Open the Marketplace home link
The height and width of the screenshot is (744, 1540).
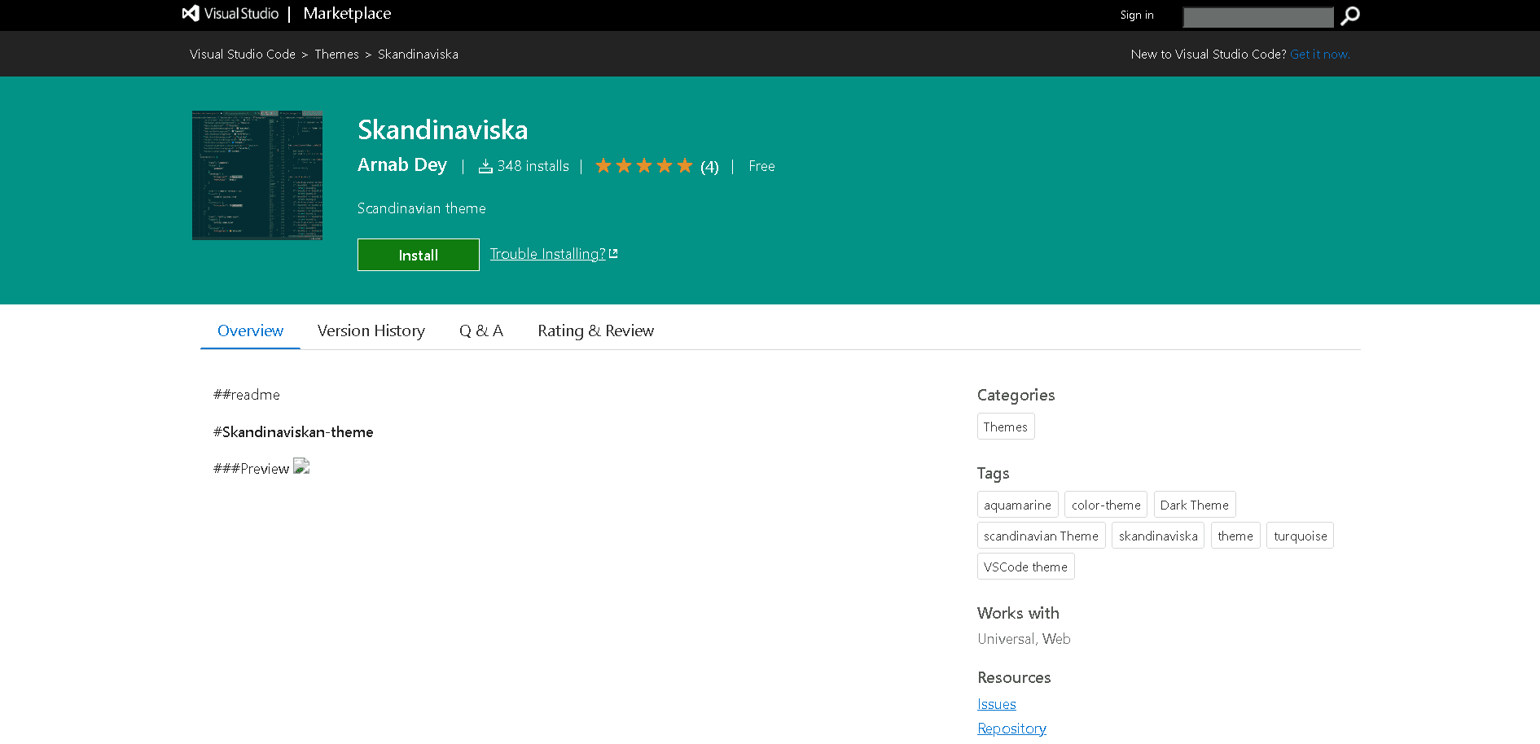coord(347,14)
